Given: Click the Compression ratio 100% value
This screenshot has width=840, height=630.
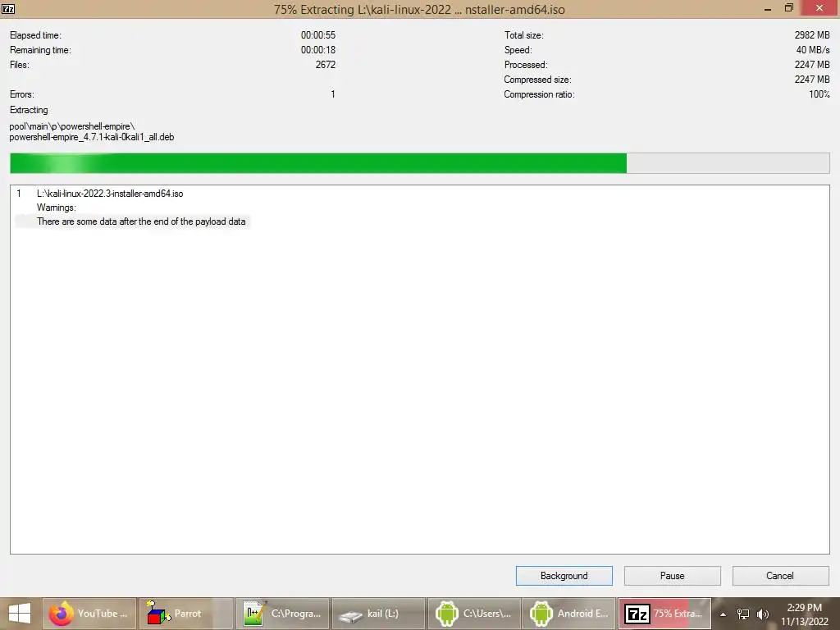Looking at the screenshot, I should coord(819,94).
